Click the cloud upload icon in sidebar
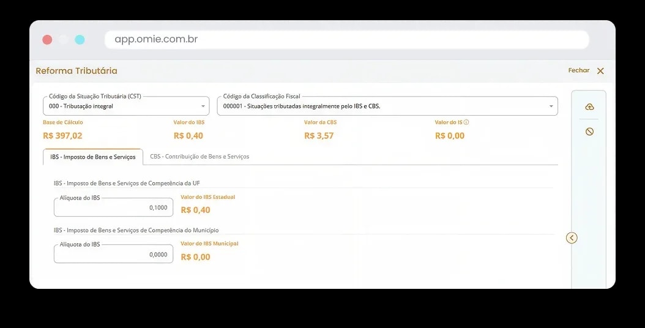Image resolution: width=645 pixels, height=328 pixels. pyautogui.click(x=589, y=107)
